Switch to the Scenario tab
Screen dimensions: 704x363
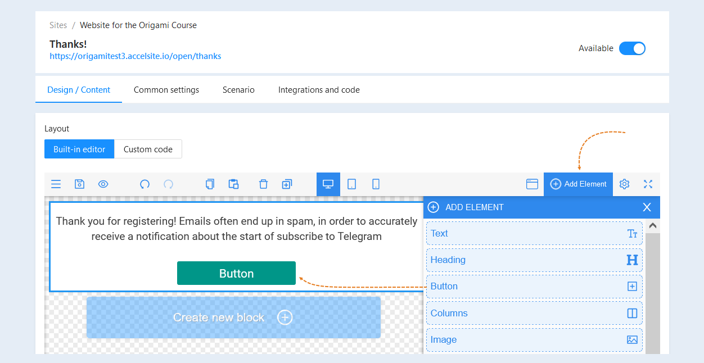(x=238, y=90)
